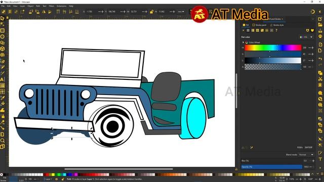Click the Print icon
Screen dimensions: 324x182
320,36
